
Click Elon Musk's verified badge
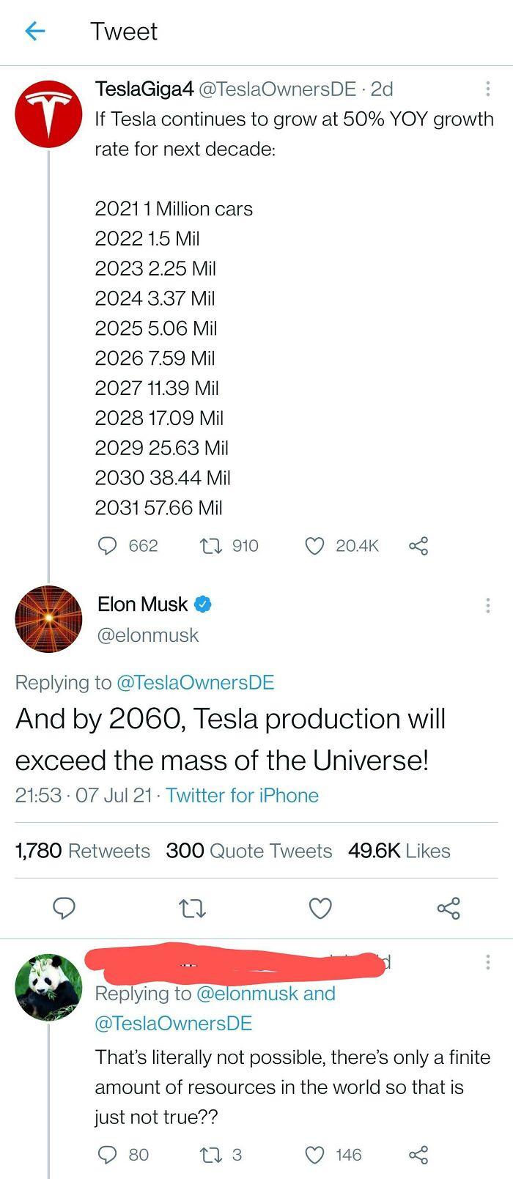203,604
